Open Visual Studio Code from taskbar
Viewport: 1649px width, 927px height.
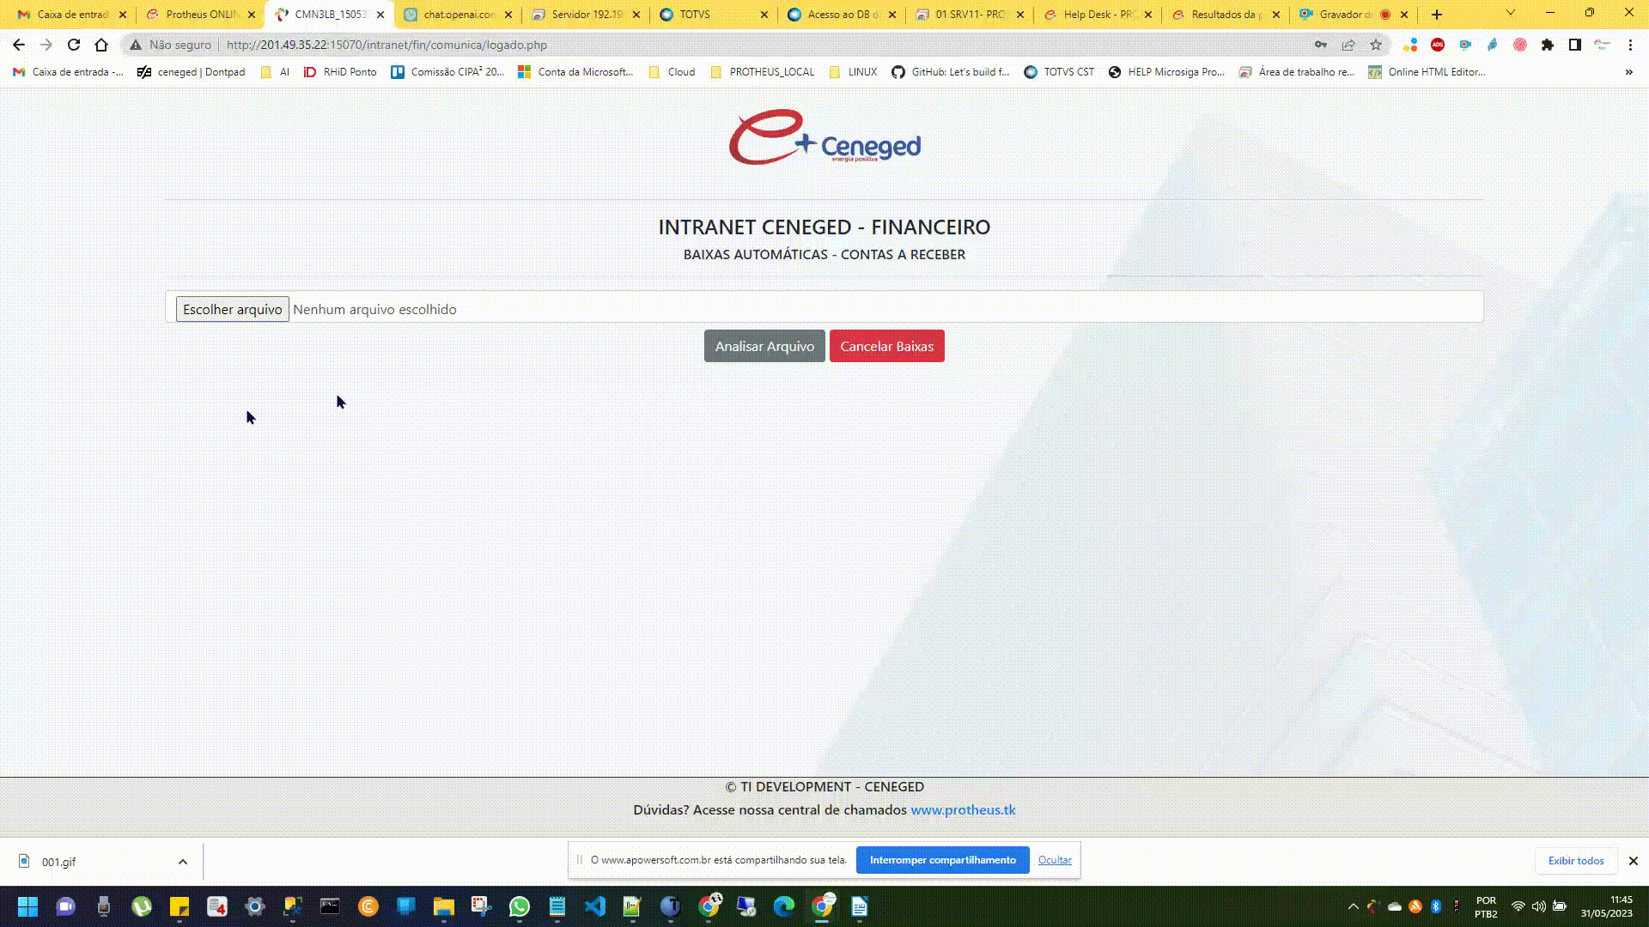(x=594, y=906)
